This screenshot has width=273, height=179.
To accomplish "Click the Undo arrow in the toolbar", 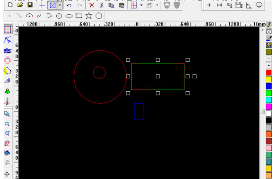I will point(69,5).
